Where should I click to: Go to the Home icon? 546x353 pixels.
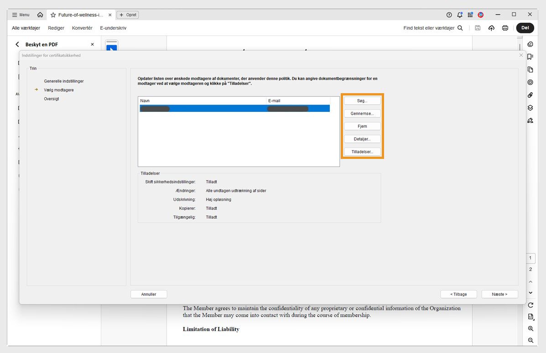point(40,15)
